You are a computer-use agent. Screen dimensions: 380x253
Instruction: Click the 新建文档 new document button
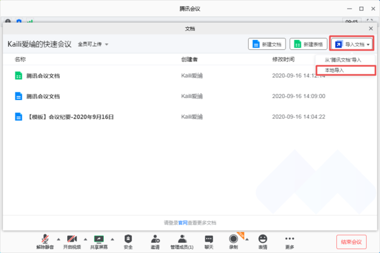click(267, 44)
